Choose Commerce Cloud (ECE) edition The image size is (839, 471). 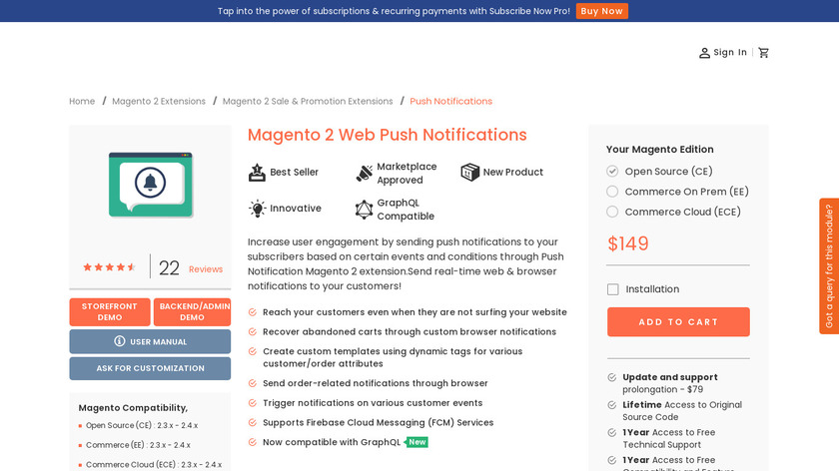[612, 212]
